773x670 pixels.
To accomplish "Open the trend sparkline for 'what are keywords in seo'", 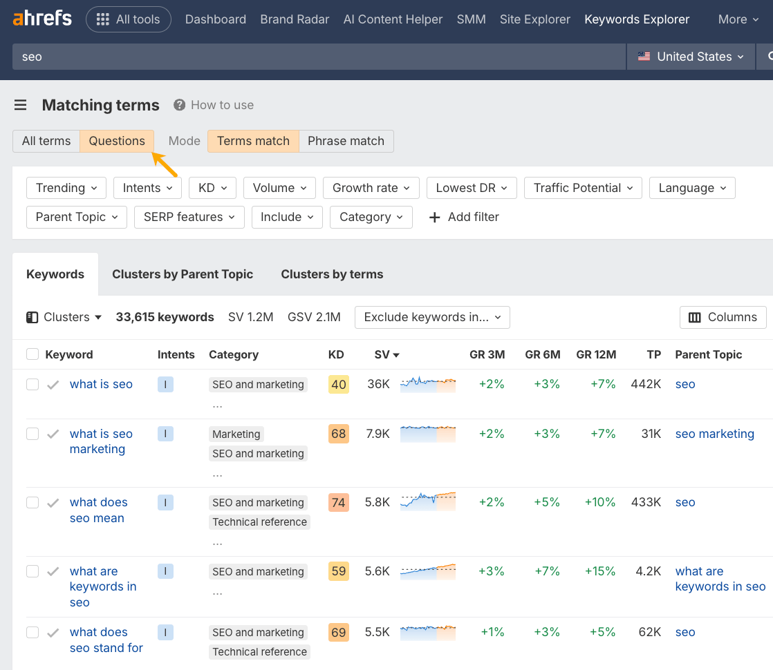I will pyautogui.click(x=428, y=571).
